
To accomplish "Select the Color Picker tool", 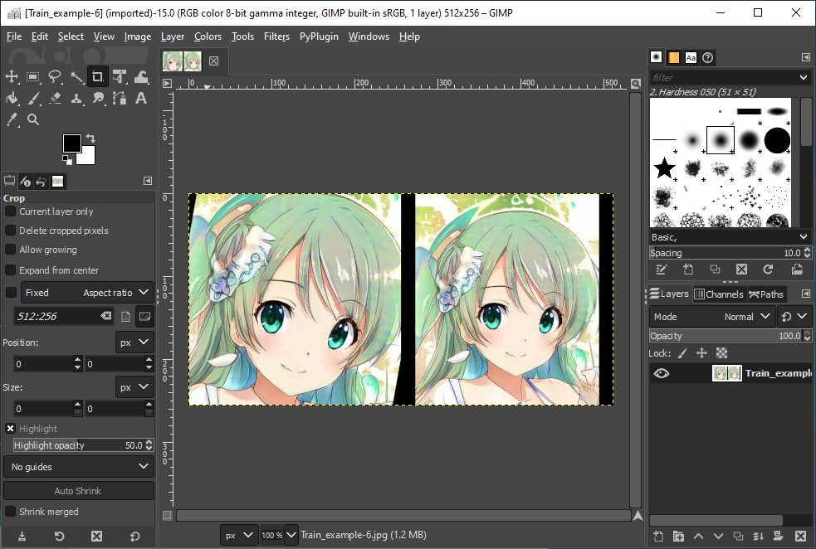I will 12,119.
